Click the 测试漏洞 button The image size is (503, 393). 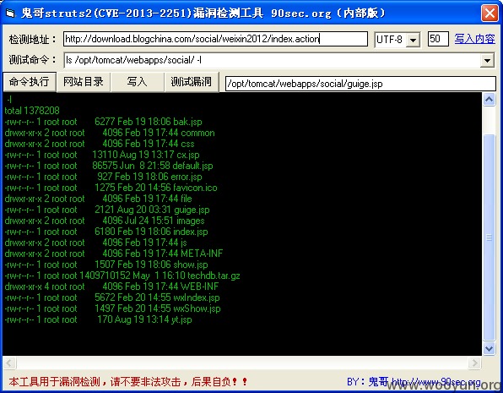(192, 82)
